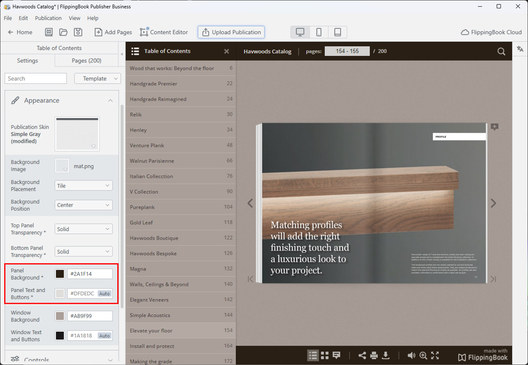Switch to the Settings tab
Screen dimensions: 528x365
point(27,61)
